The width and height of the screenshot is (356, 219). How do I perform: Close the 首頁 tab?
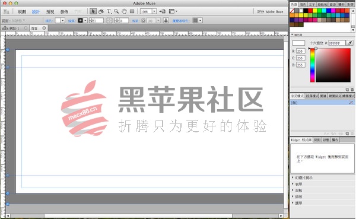pyautogui.click(x=44, y=28)
